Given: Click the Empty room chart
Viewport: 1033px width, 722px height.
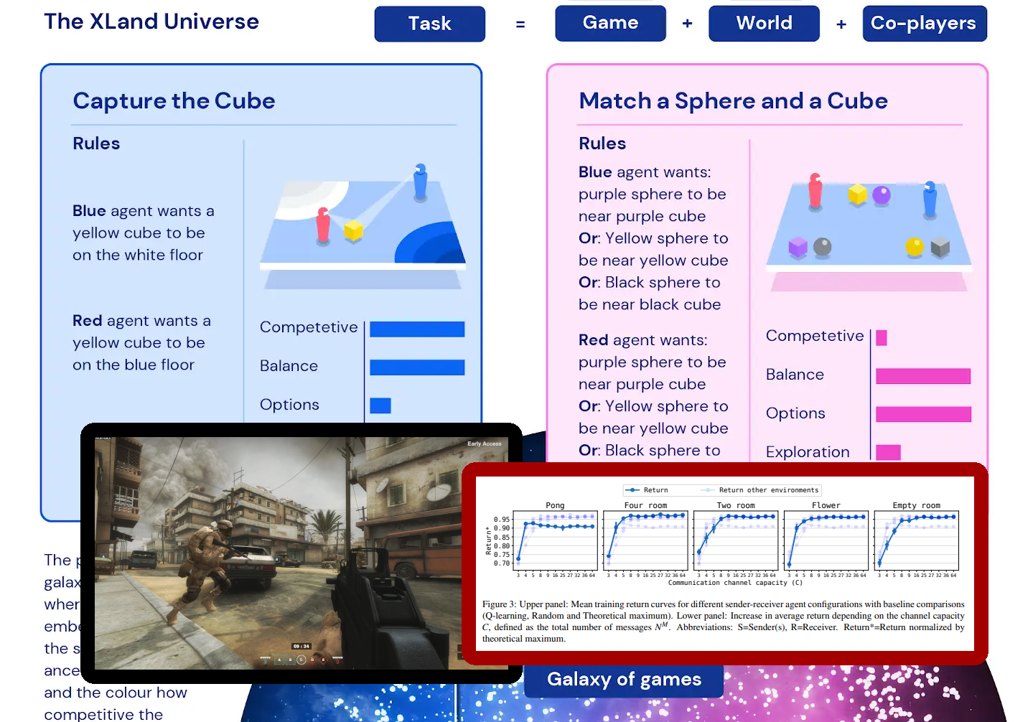Looking at the screenshot, I should tap(917, 539).
